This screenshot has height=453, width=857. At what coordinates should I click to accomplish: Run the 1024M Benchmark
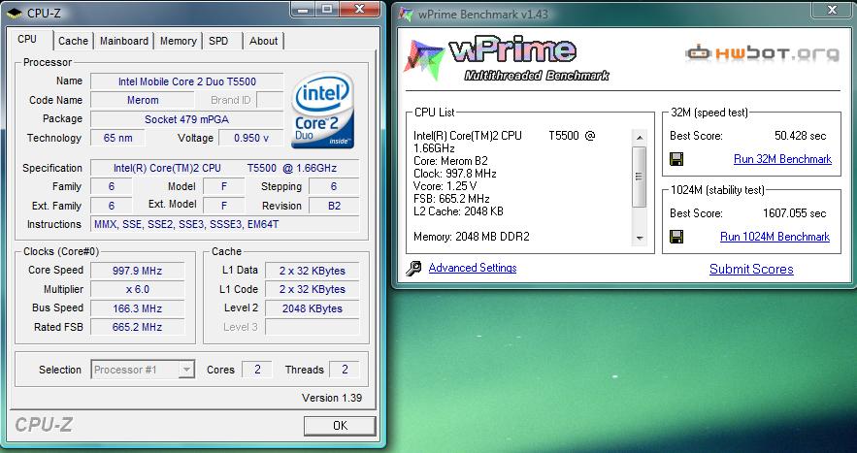[x=775, y=237]
